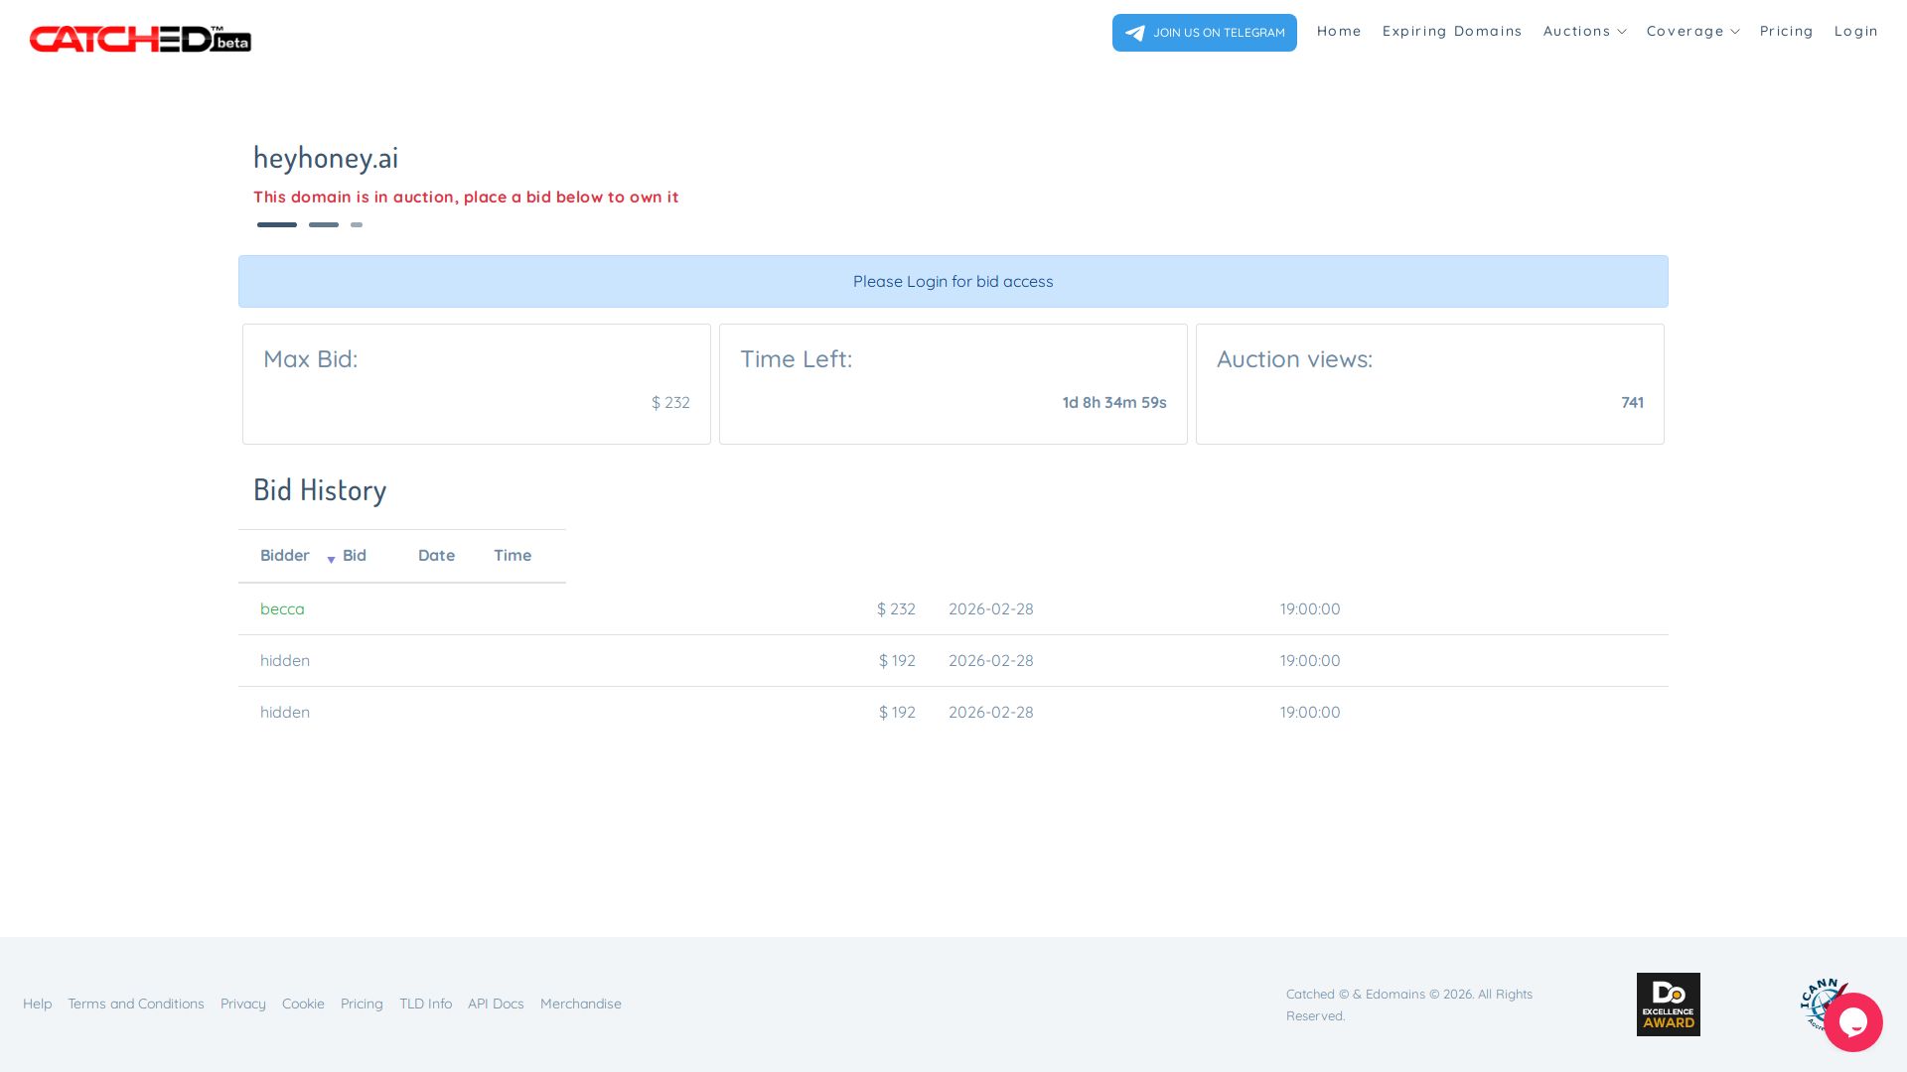This screenshot has width=1907, height=1072.
Task: Click the Login link in the navbar
Action: pos(1855,32)
